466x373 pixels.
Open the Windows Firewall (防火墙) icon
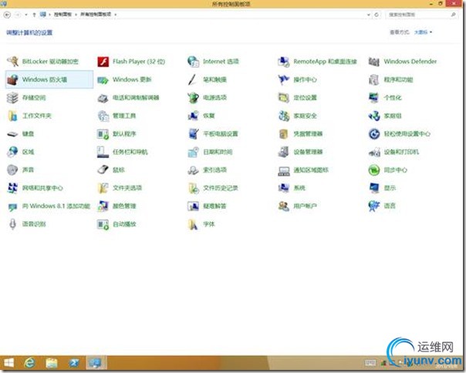tap(12, 79)
